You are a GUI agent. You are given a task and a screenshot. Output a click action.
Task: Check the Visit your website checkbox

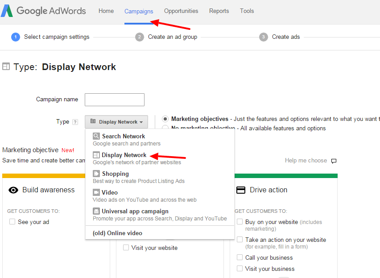click(x=126, y=248)
